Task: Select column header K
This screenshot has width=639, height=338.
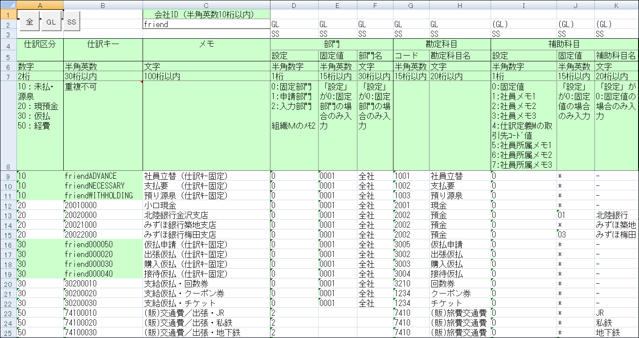Action: pos(617,5)
